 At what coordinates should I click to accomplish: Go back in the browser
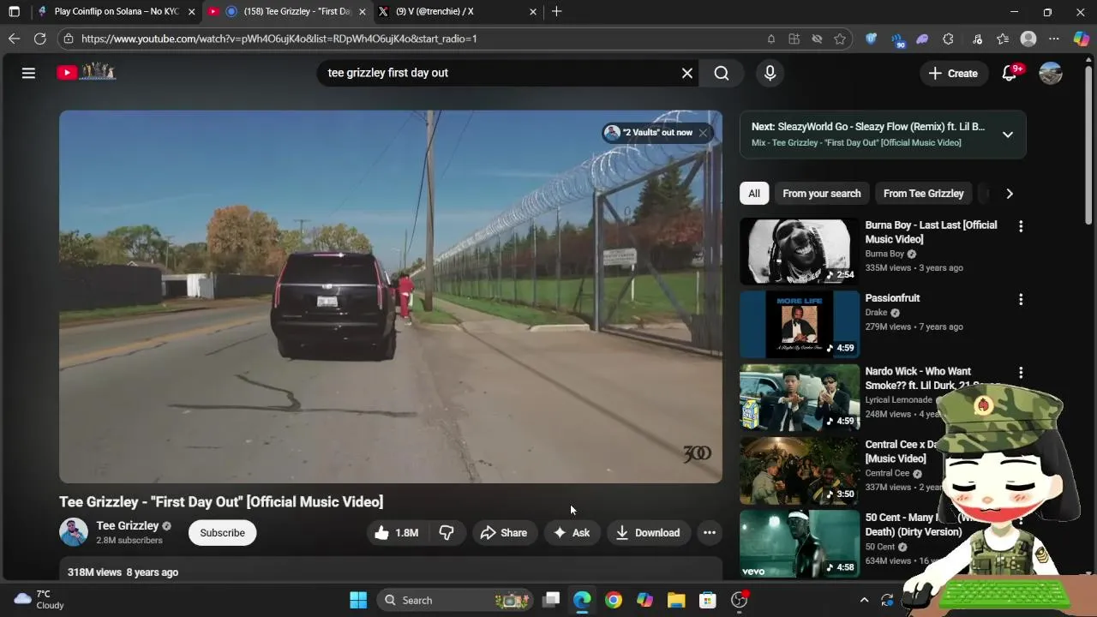[x=14, y=39]
